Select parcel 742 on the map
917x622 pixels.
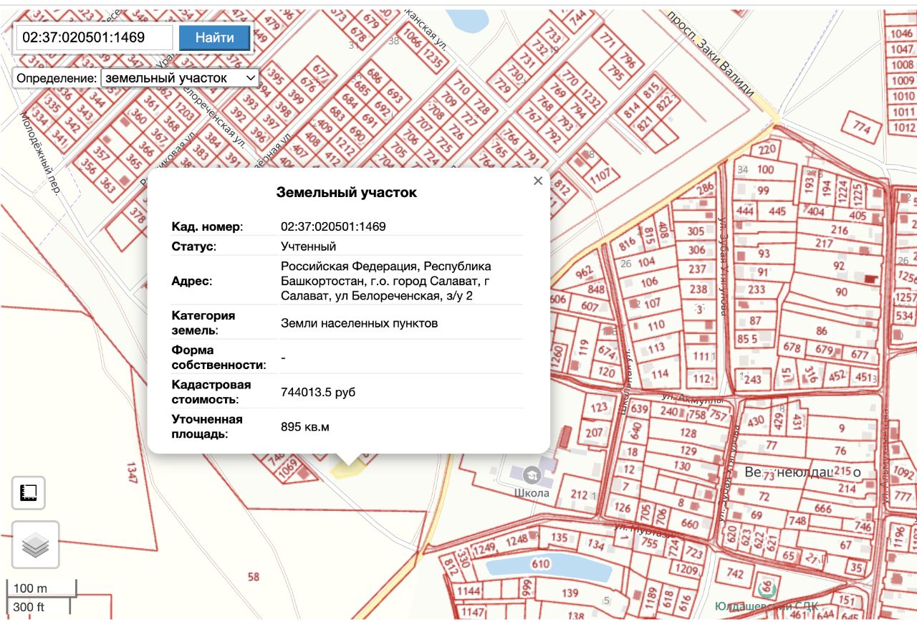click(x=735, y=573)
